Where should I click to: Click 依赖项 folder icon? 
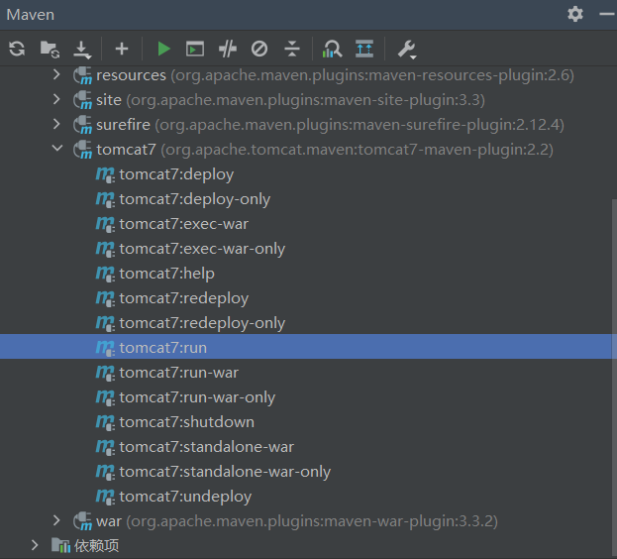point(61,545)
